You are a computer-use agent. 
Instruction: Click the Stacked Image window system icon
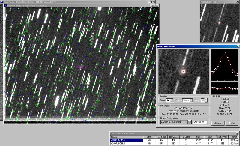(x=5, y=6)
